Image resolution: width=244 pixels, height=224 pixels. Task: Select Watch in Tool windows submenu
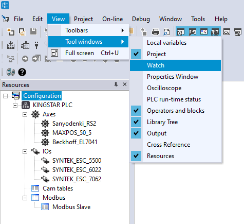175,65
